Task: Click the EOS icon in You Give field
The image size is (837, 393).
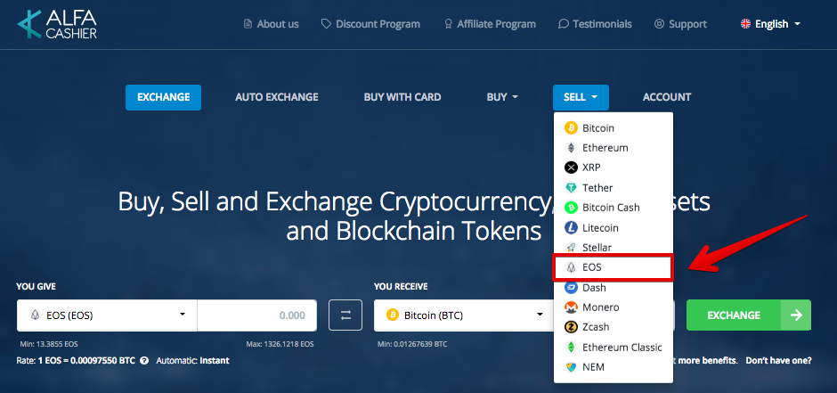Action: point(35,315)
